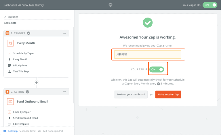Click the Get Help chat icon
221x135 pixels.
click(5, 131)
